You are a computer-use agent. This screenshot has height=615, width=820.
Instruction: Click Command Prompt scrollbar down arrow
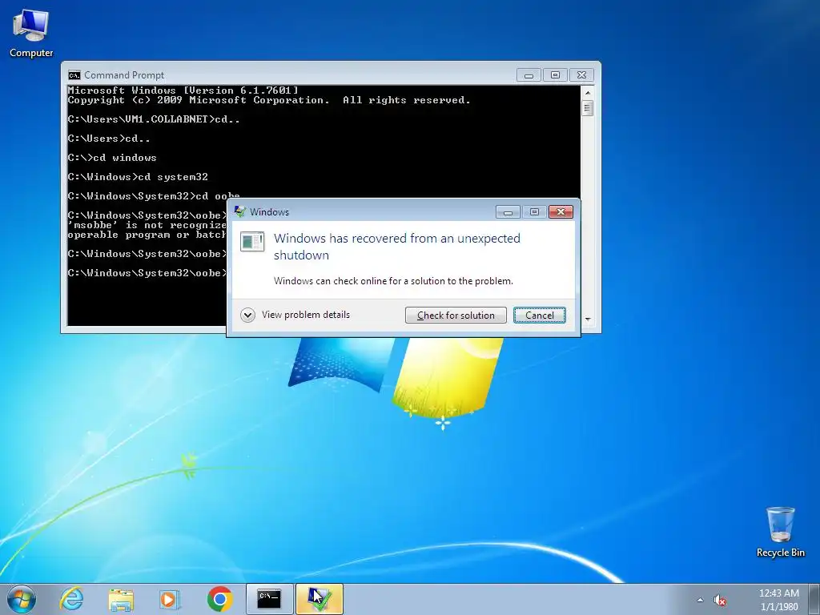tap(587, 320)
